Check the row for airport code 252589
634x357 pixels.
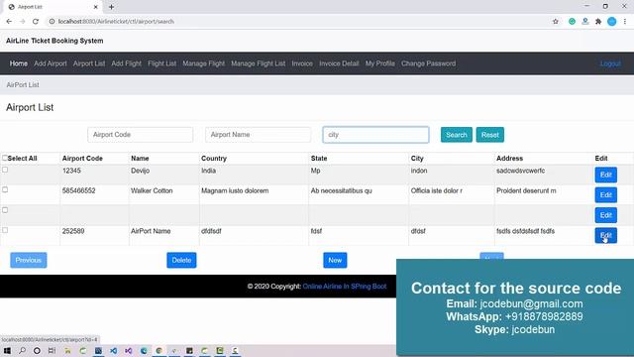(x=5, y=230)
